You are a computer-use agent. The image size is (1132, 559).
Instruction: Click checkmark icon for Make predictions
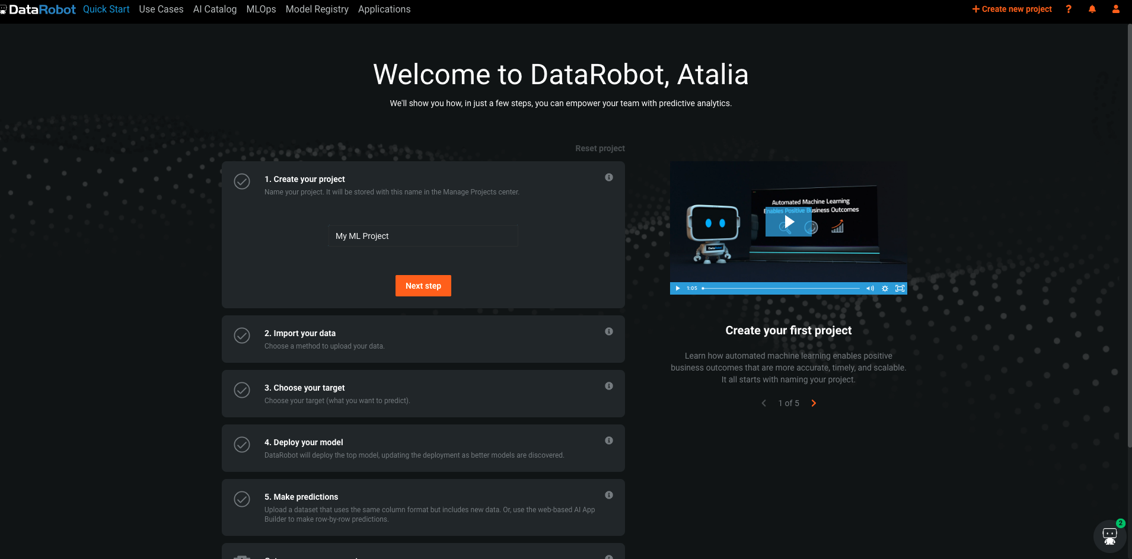(x=242, y=499)
